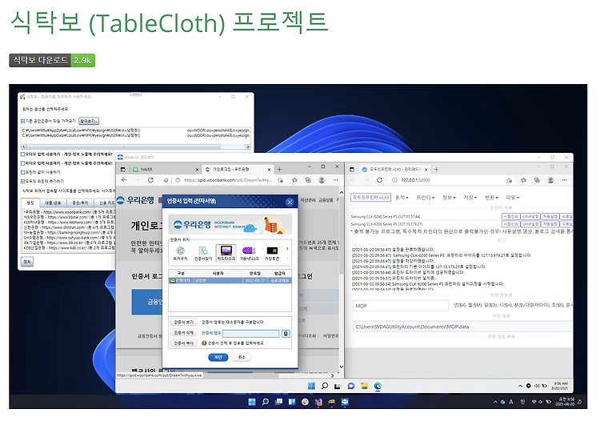This screenshot has width=600, height=425.
Task: Open profile avatar in Woori Bank browser
Action: click(x=322, y=180)
